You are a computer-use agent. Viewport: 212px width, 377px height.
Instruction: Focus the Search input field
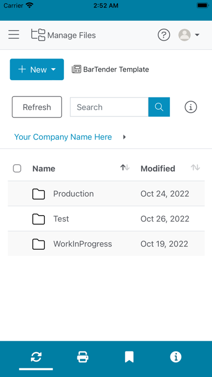109,107
